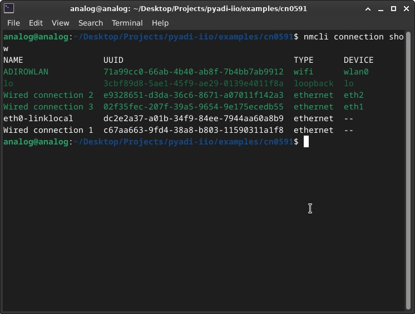415x314 pixels.
Task: Click the TYPE column header
Action: (303, 60)
